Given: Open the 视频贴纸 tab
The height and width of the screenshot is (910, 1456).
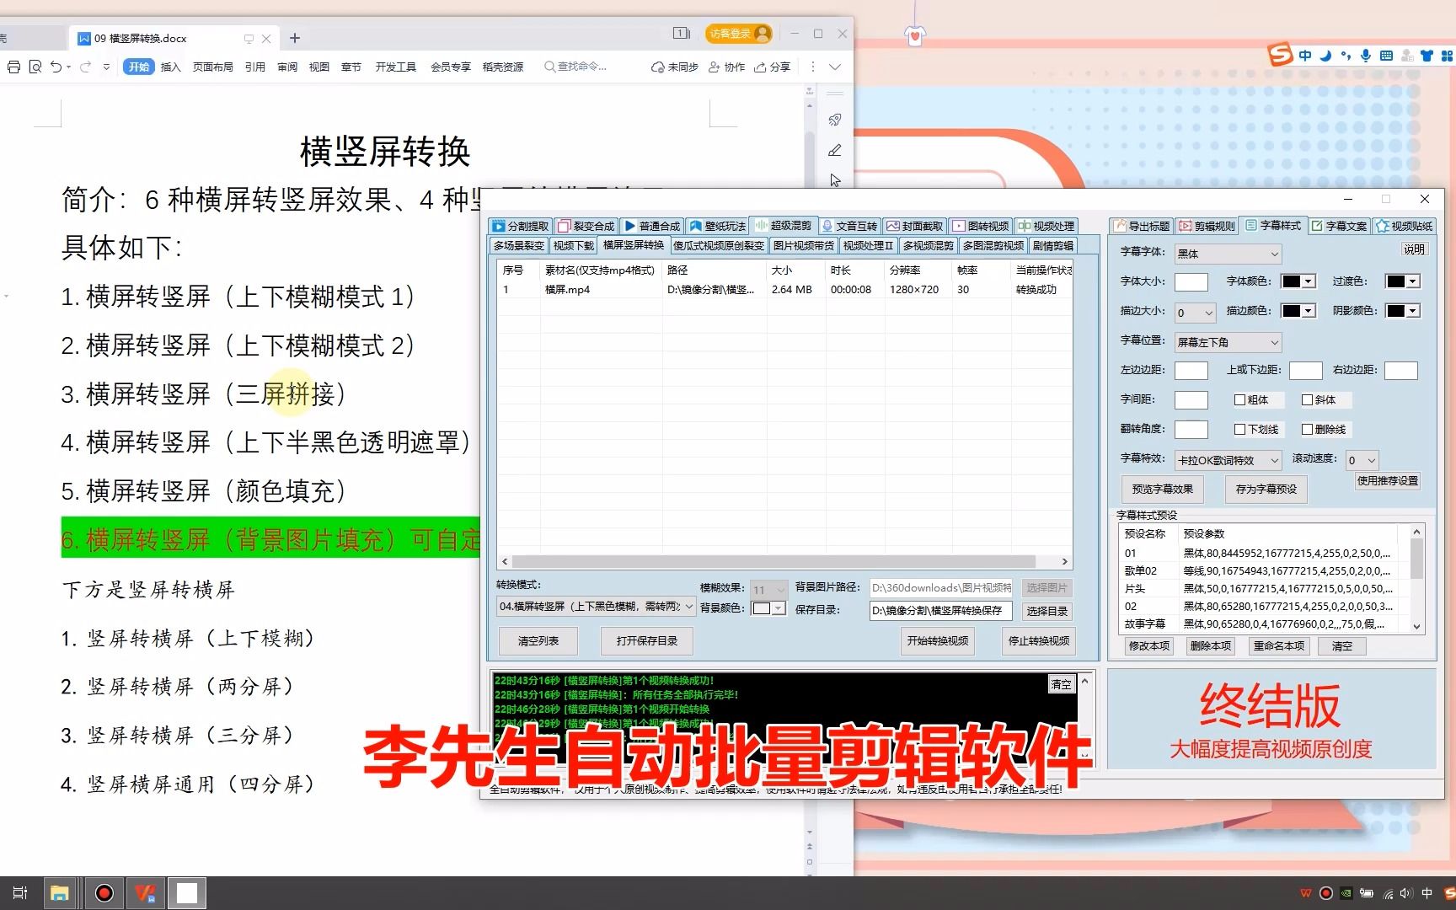Looking at the screenshot, I should click(x=1404, y=226).
